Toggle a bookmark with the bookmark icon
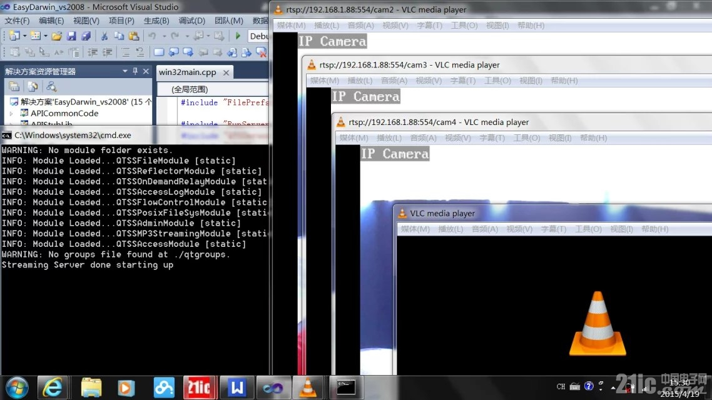Image resolution: width=712 pixels, height=400 pixels. 158,52
